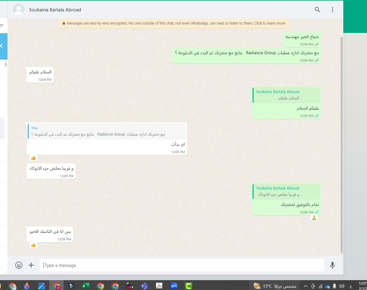Screen dimensions: 367x290
Task: Click the end-to-end encryption notice
Action: pos(174,23)
